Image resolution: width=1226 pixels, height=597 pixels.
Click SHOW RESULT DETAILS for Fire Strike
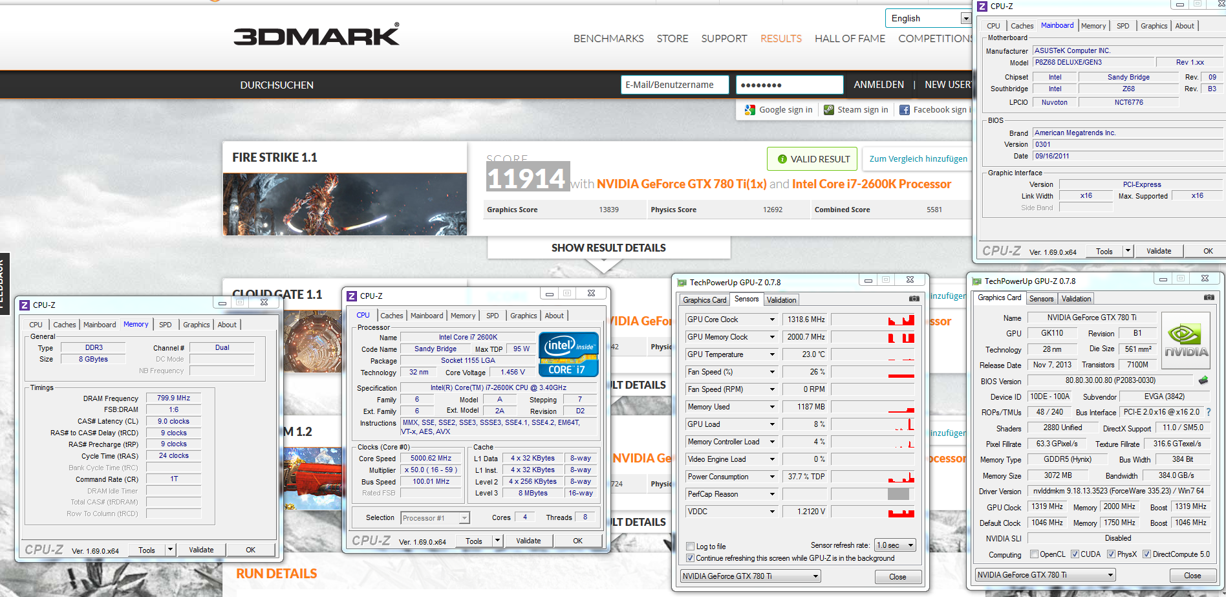608,248
